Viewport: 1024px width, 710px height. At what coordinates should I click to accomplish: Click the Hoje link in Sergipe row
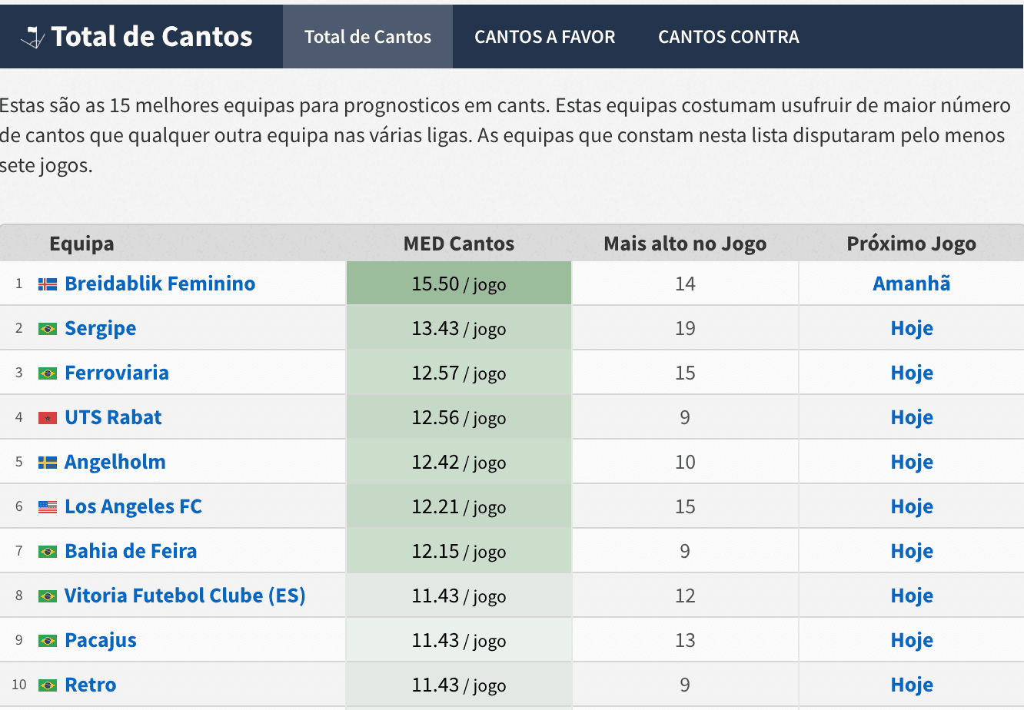(x=912, y=328)
